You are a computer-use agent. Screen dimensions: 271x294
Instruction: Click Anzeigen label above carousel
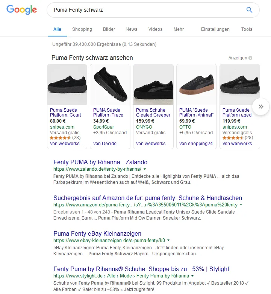pos(238,58)
